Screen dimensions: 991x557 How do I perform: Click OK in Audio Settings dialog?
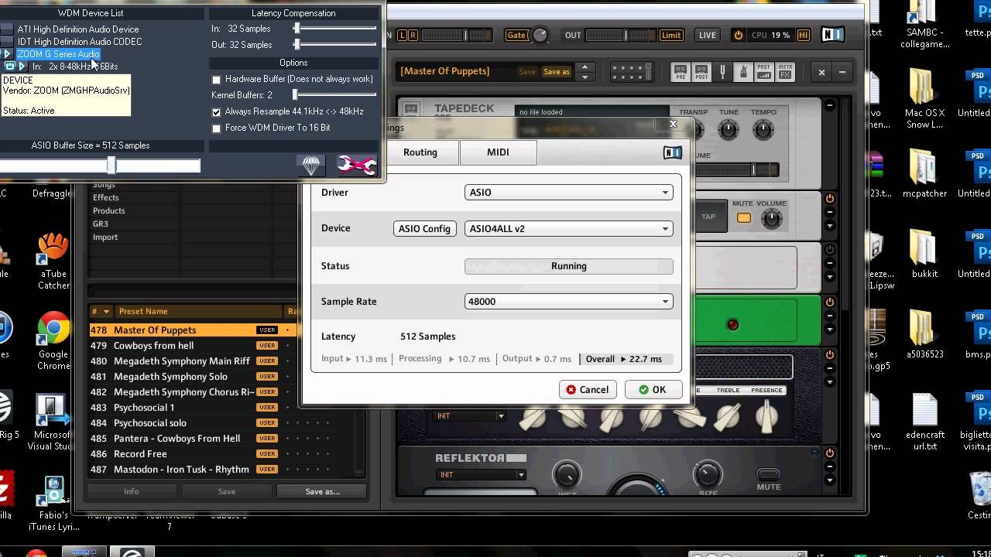[x=653, y=390]
